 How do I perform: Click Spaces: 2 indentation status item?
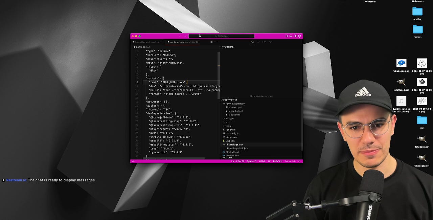(252, 161)
